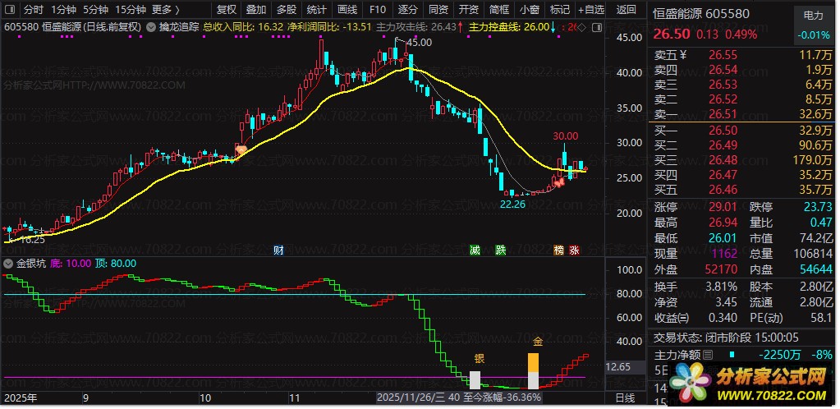The image size is (840, 409).
Task: Click the 30.00 peak label
Action: (x=566, y=136)
